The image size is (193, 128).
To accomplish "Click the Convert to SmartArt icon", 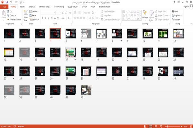I will 102,20.
